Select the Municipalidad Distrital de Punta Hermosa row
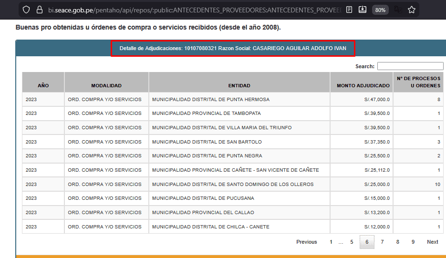 tap(233, 99)
